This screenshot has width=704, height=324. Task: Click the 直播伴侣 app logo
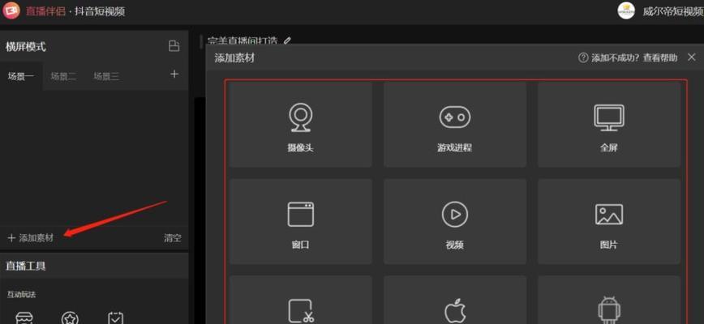[11, 11]
